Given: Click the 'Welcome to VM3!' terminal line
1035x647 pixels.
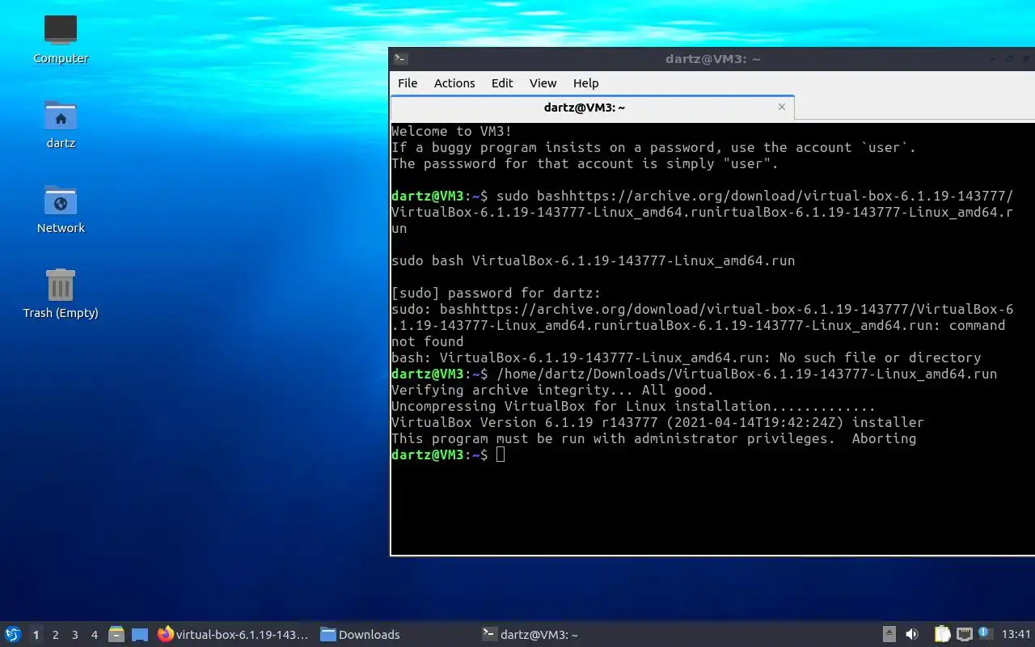Looking at the screenshot, I should click(451, 131).
